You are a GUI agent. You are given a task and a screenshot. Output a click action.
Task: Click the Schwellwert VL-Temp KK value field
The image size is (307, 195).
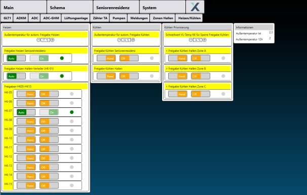[198, 40]
